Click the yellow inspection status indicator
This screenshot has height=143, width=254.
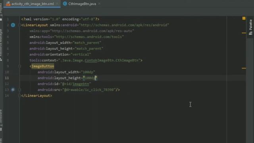(x=244, y=18)
